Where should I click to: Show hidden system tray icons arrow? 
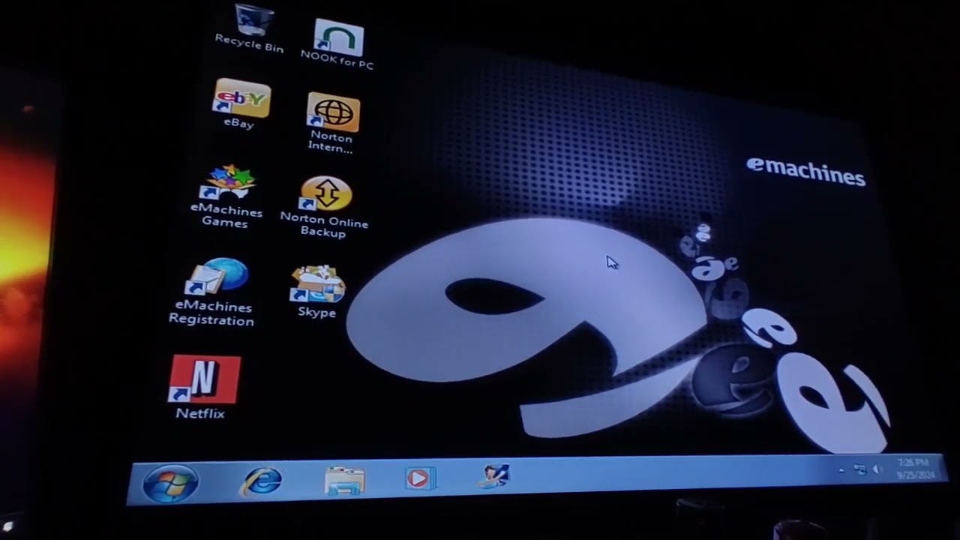pos(841,470)
